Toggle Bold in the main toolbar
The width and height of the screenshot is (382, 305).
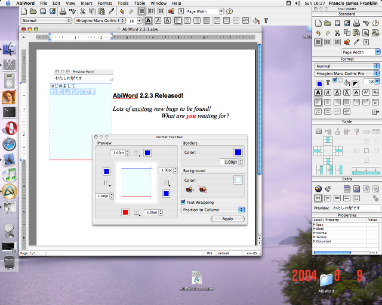point(148,21)
